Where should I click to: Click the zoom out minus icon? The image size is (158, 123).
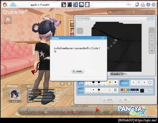152,41
